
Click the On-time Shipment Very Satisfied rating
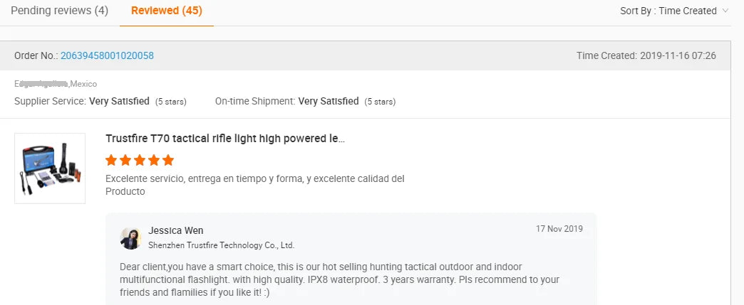[x=329, y=102]
